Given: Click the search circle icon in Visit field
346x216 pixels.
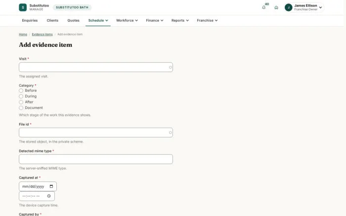Looking at the screenshot, I should click(171, 67).
